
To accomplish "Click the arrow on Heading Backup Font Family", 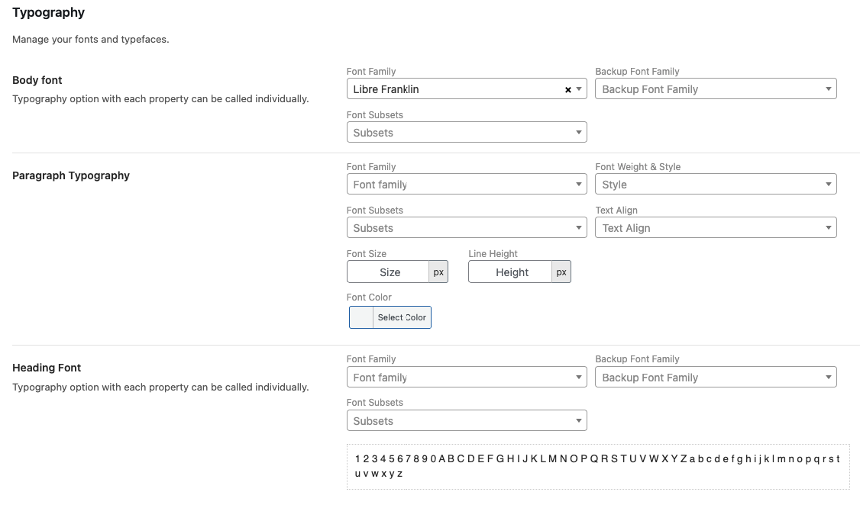I will tap(829, 378).
